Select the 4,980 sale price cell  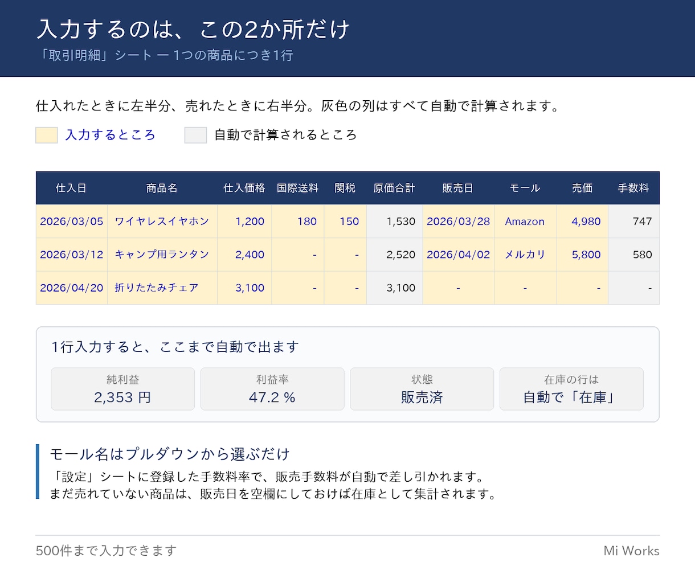[x=582, y=222]
